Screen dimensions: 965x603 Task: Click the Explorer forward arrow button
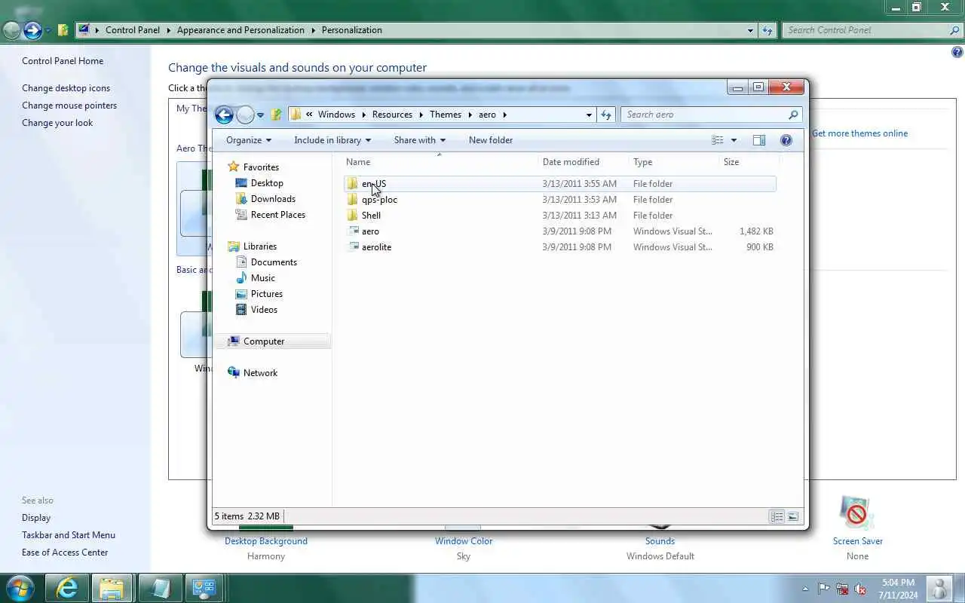(x=246, y=115)
